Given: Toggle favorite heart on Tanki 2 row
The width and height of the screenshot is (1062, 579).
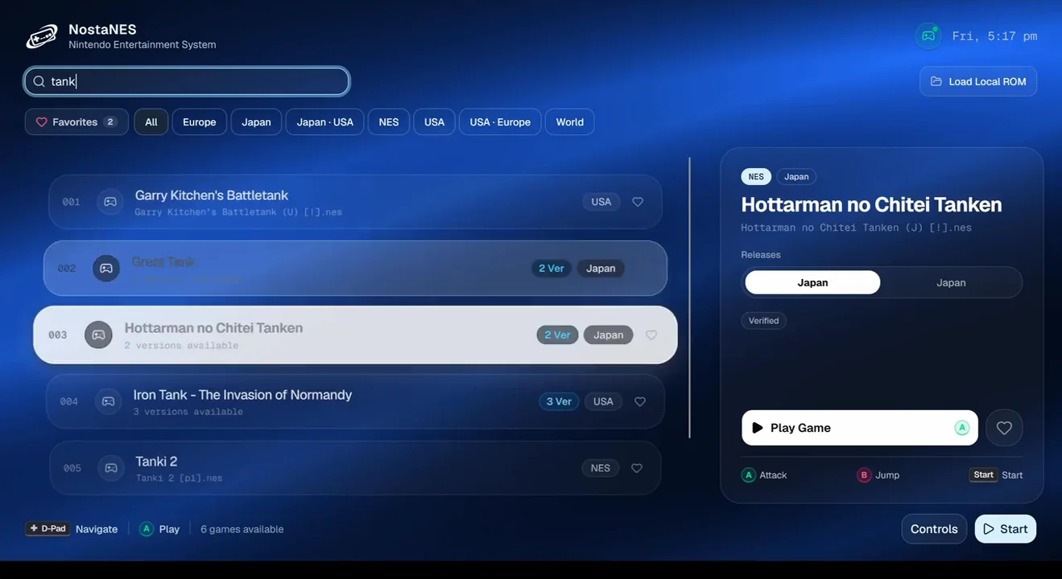Looking at the screenshot, I should pos(637,468).
